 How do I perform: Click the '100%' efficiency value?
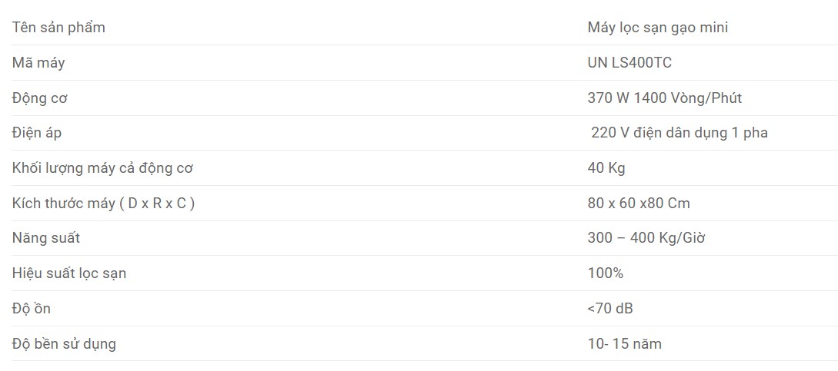coord(605,273)
